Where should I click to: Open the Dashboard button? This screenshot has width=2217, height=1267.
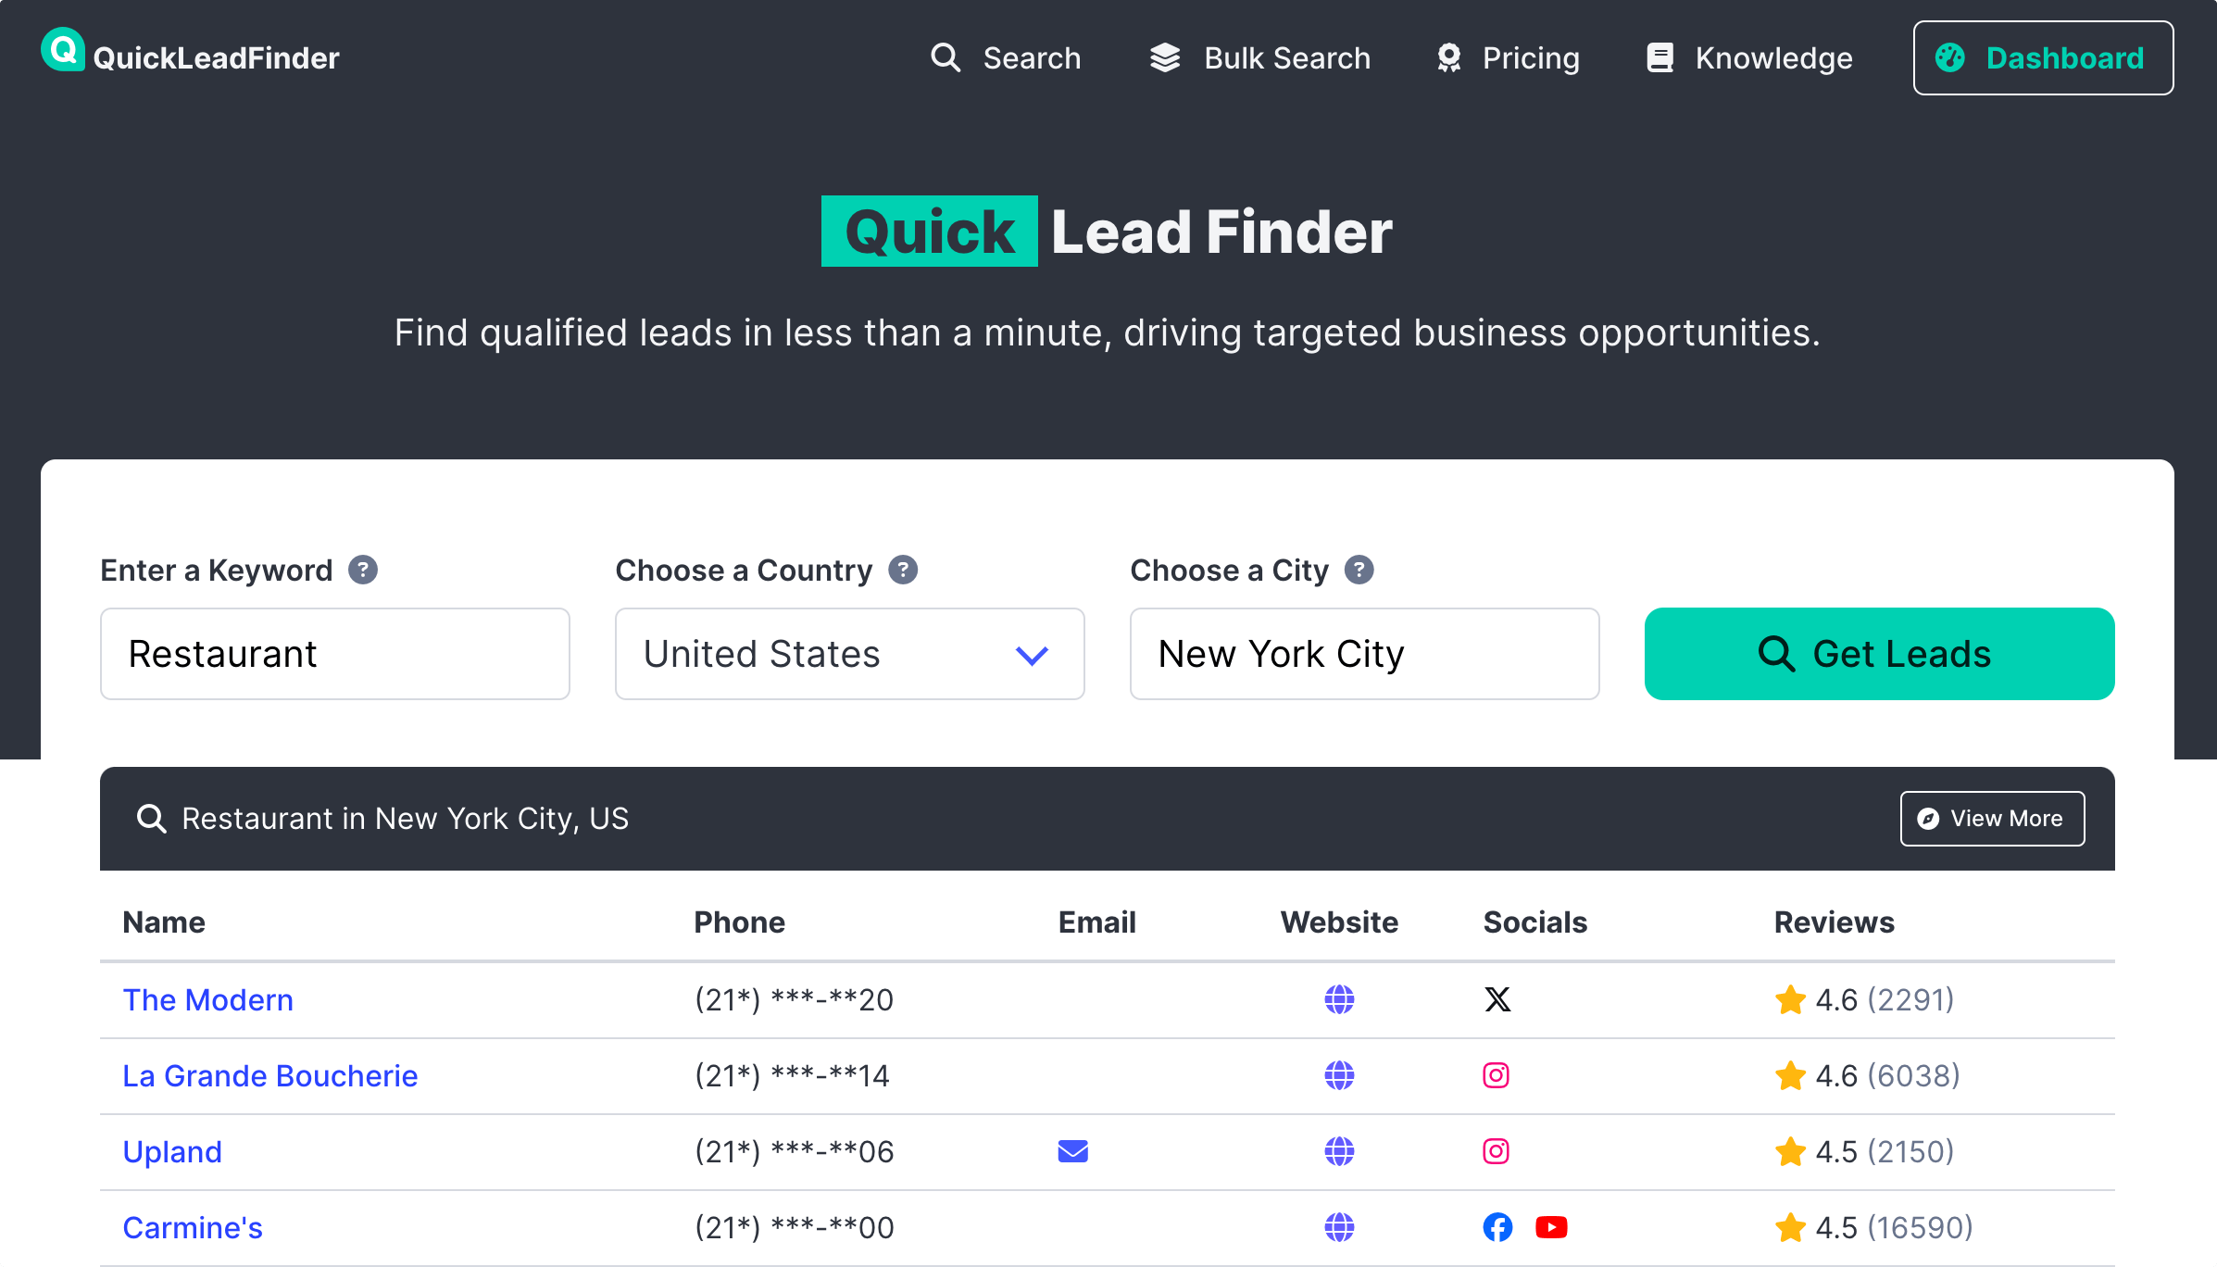[x=2043, y=58]
